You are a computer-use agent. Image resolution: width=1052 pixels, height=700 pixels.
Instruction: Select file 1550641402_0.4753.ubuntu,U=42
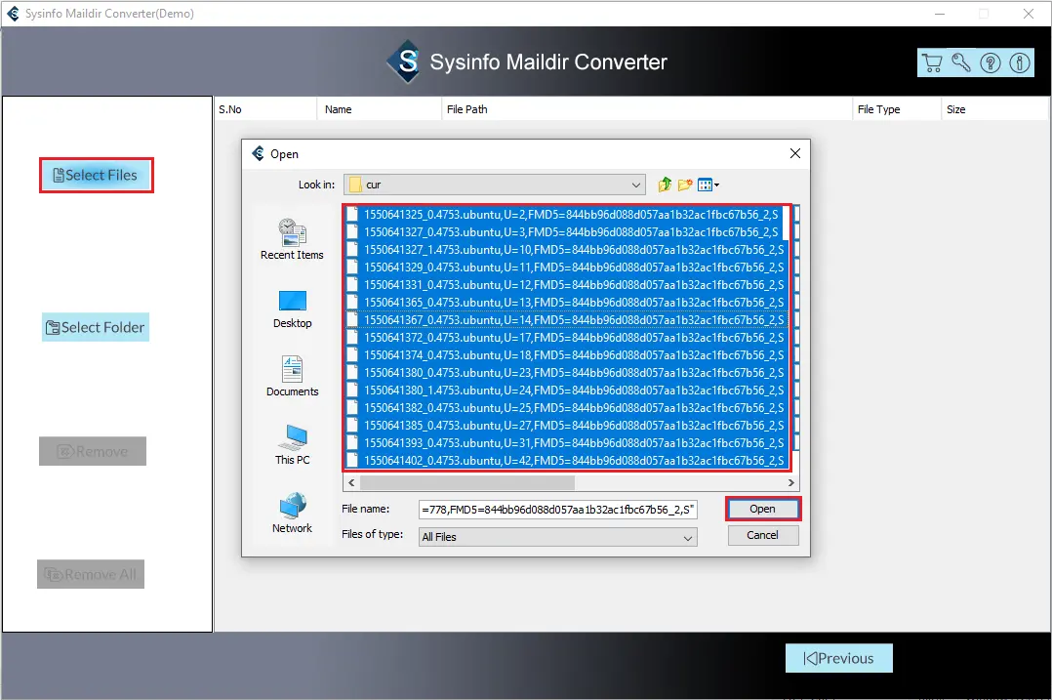tap(566, 461)
